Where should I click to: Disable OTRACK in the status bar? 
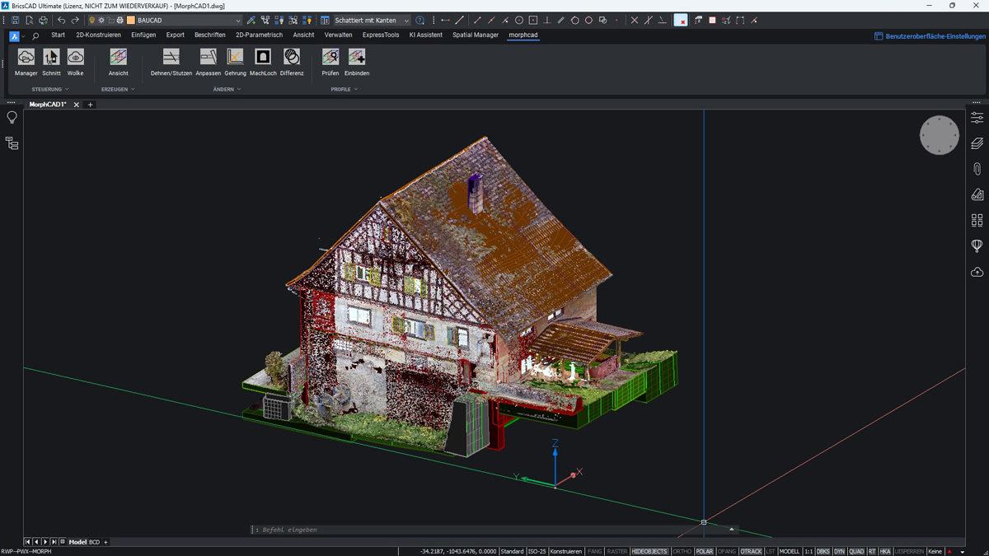tap(751, 550)
